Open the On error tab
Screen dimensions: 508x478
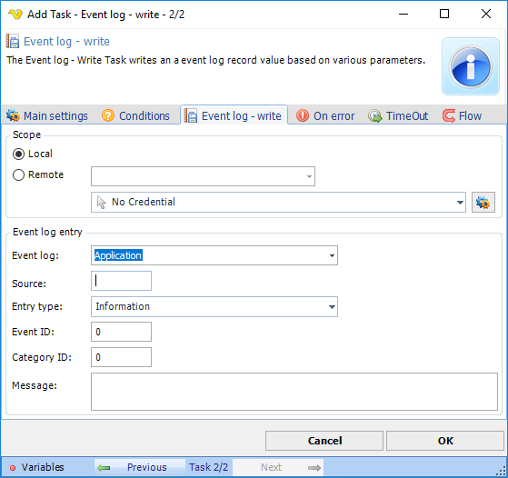[x=325, y=115]
